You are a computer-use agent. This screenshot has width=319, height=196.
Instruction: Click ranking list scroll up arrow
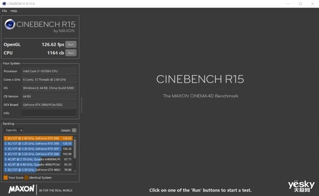[74, 138]
